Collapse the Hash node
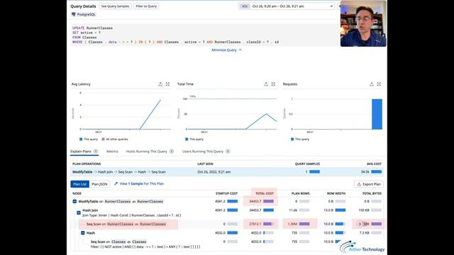Viewport: 454px width, 255px height. (83, 233)
